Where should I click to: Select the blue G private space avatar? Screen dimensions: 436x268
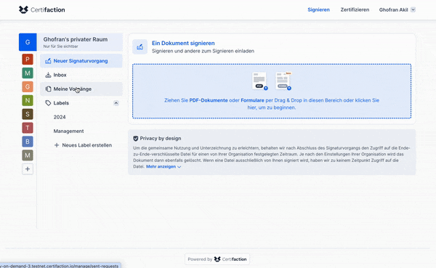(x=28, y=42)
